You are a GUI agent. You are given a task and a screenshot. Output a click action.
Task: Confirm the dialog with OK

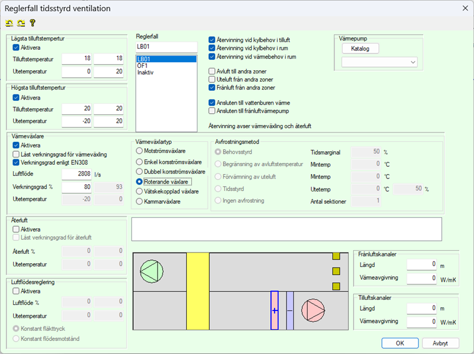(399, 343)
